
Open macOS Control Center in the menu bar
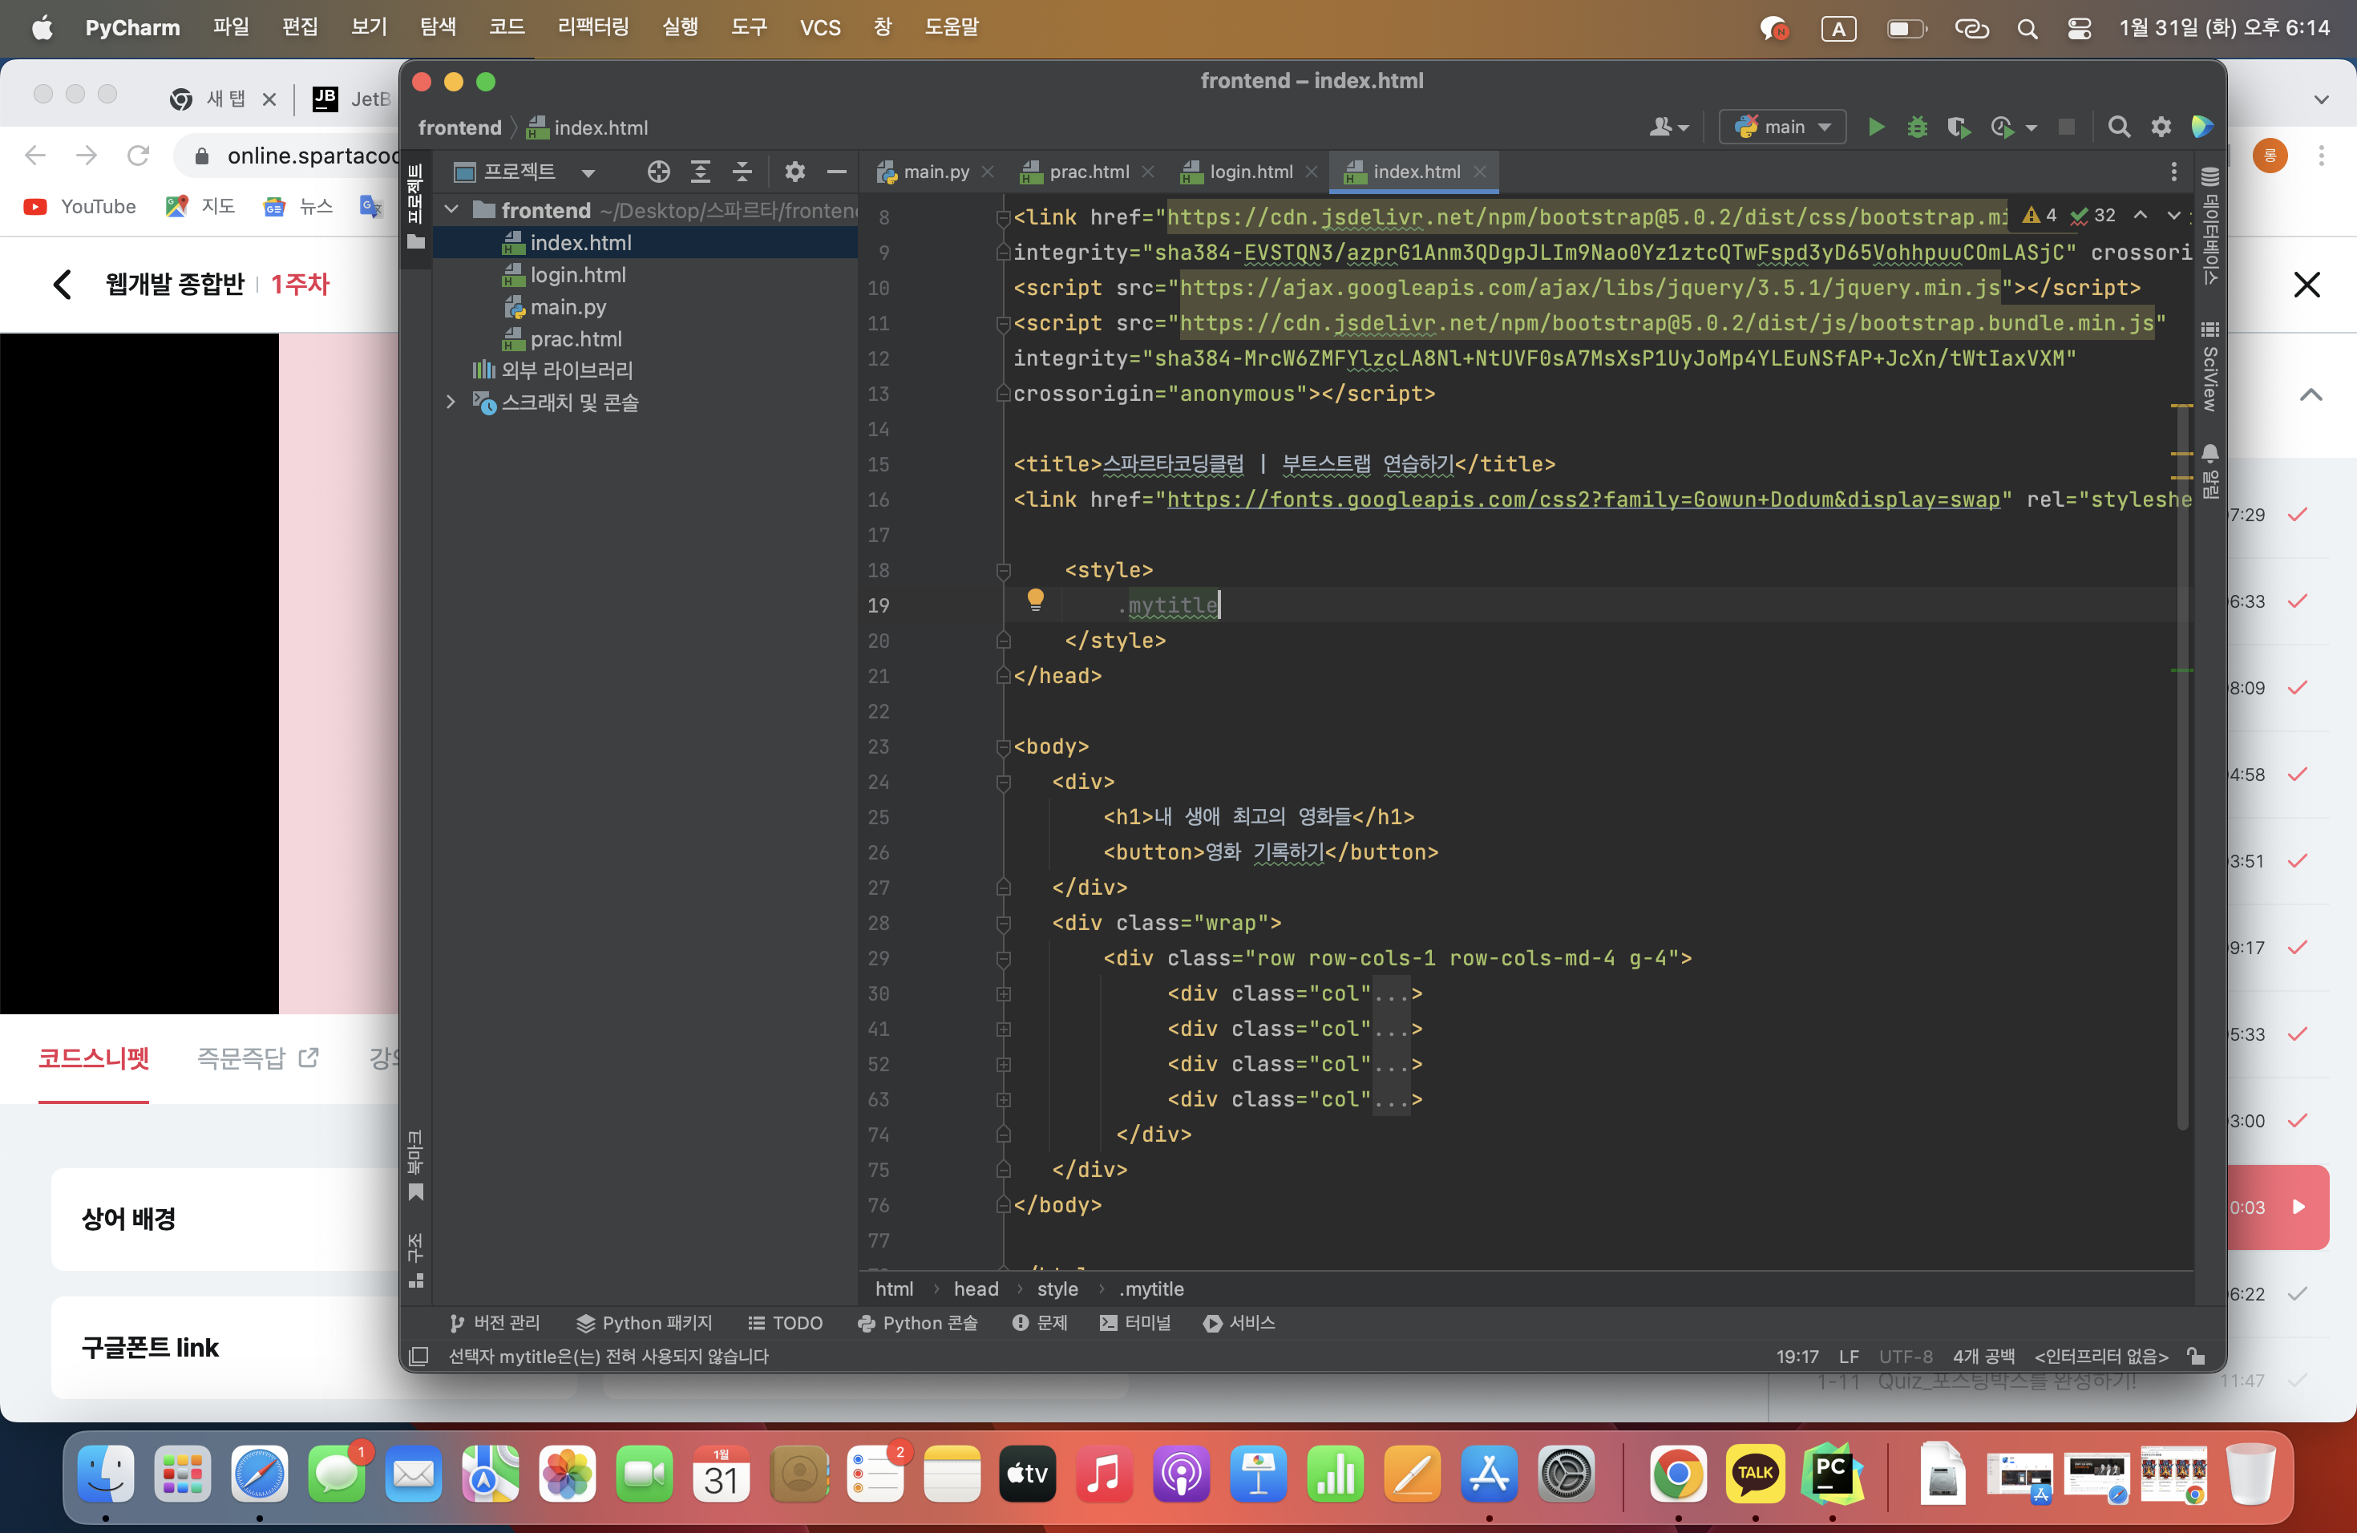click(2079, 28)
